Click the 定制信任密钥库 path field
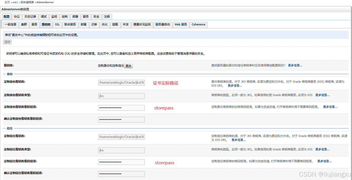This screenshot has height=180, width=352. click(x=121, y=137)
